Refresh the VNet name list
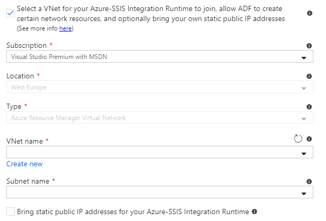This screenshot has width=326, height=221. [x=298, y=138]
